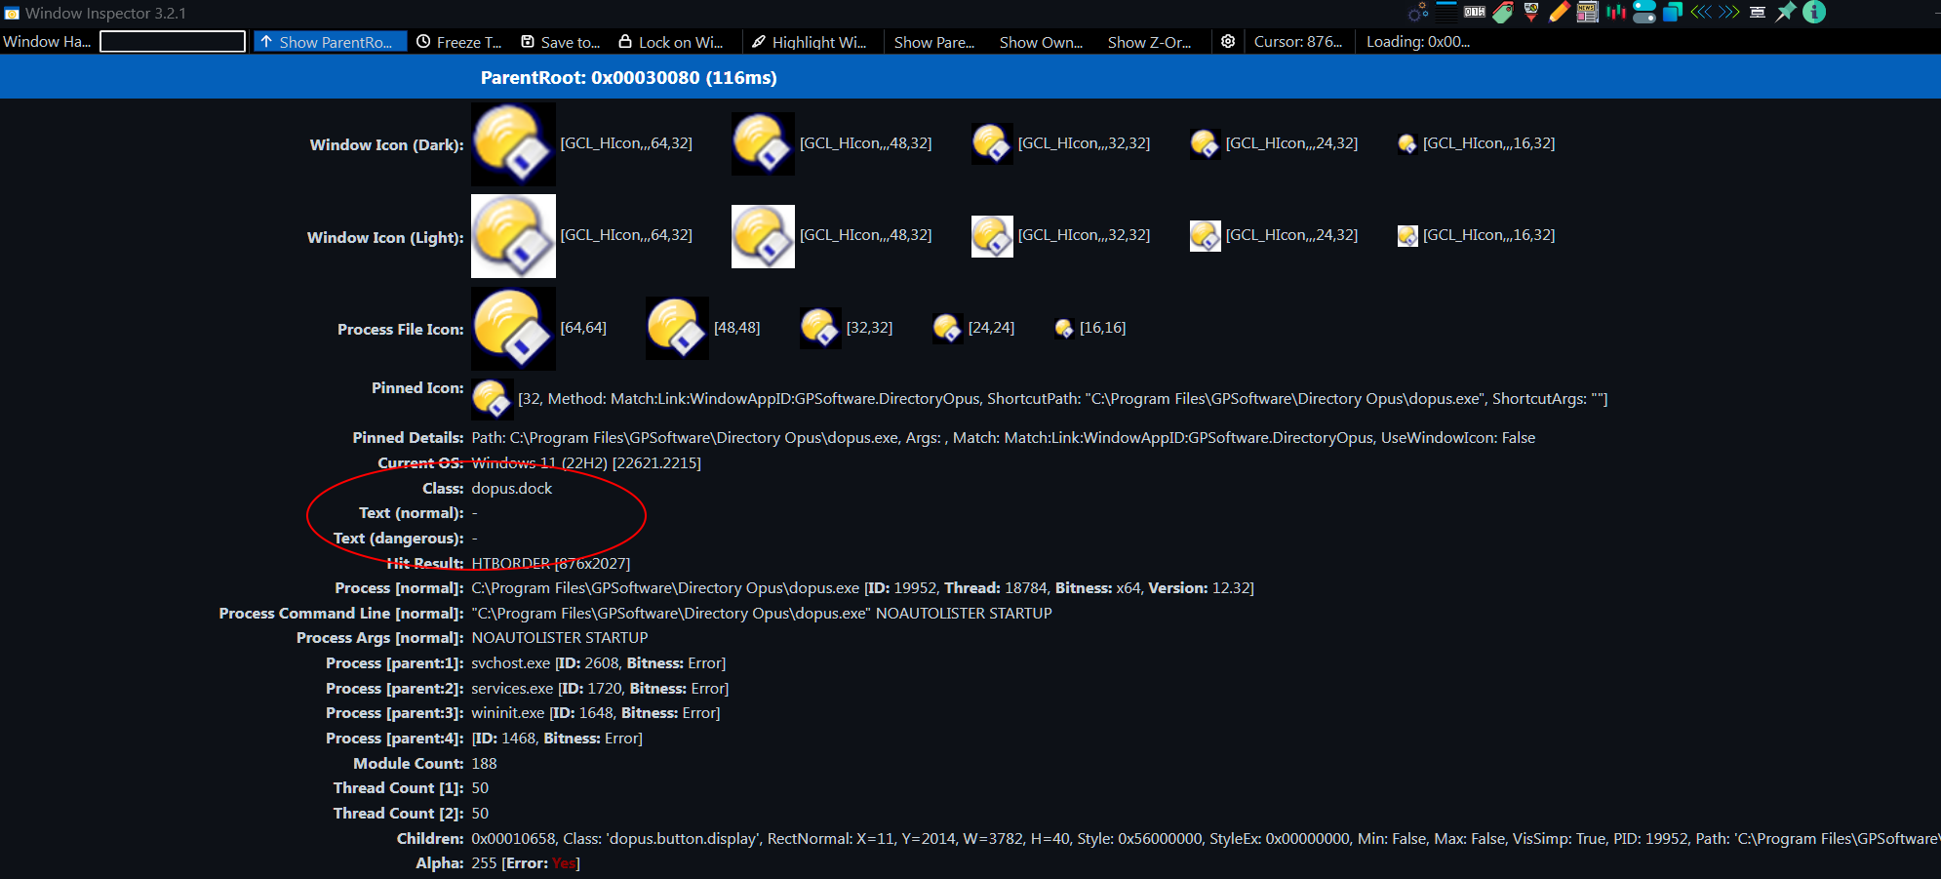Click the blue striped list icon
Image resolution: width=1941 pixels, height=879 pixels.
click(x=1446, y=12)
